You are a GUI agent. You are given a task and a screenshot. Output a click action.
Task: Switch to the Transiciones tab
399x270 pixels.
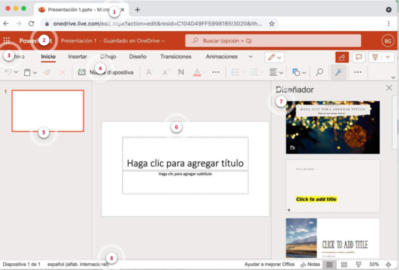[x=176, y=57]
